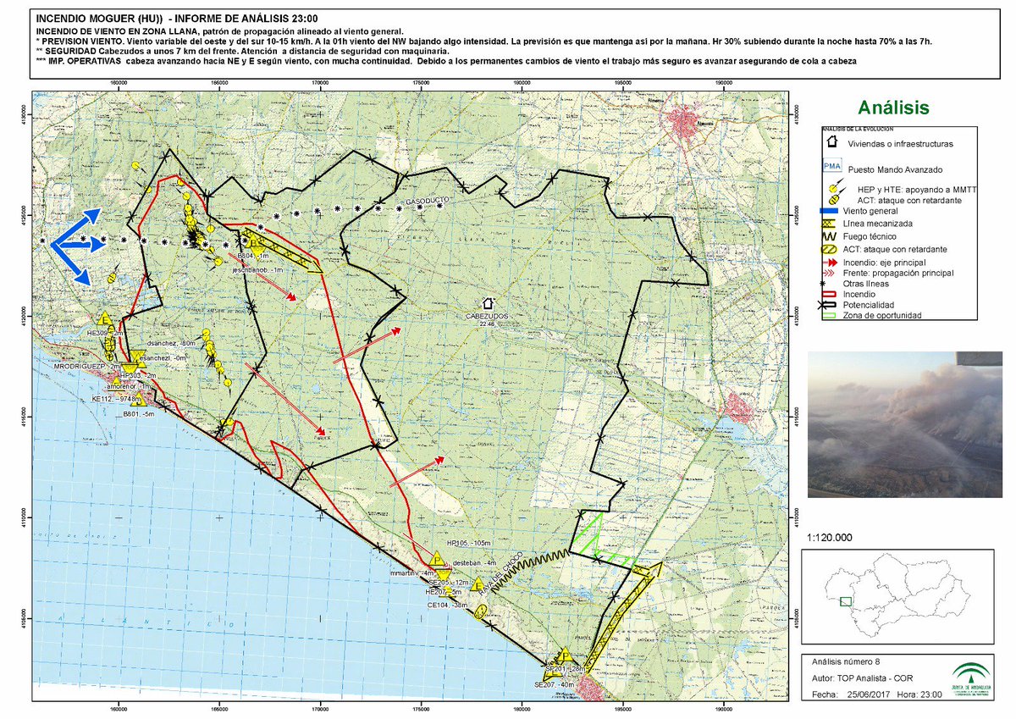Click the 'KE112, -9748m' unit label
The height and width of the screenshot is (719, 1016).
(116, 398)
